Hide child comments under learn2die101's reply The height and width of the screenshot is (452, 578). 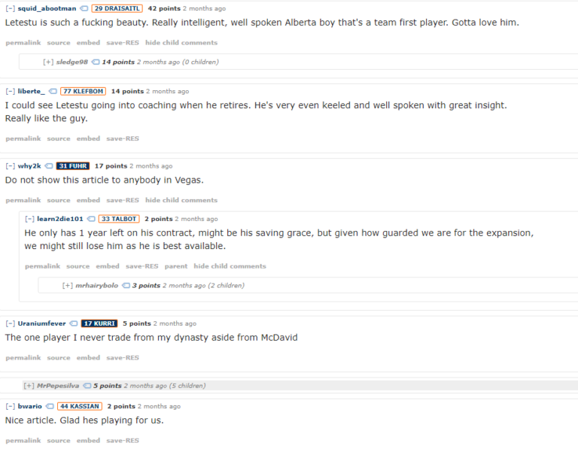click(230, 266)
